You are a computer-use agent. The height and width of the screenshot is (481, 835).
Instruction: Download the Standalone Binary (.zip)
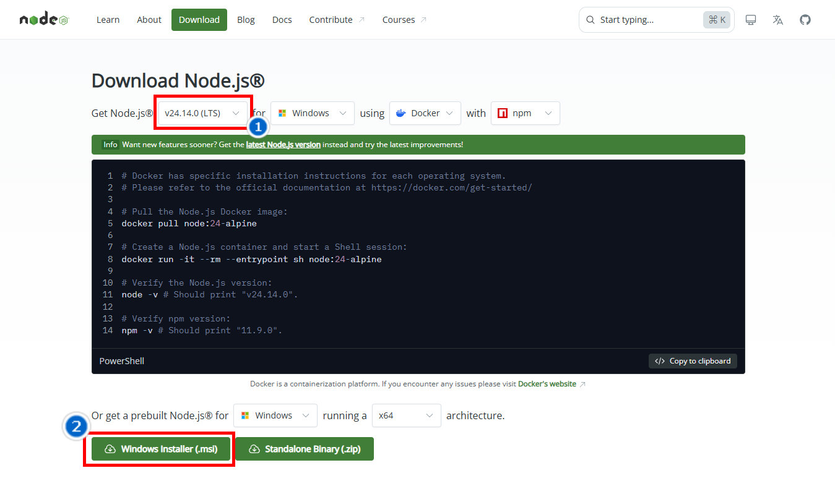pos(305,449)
